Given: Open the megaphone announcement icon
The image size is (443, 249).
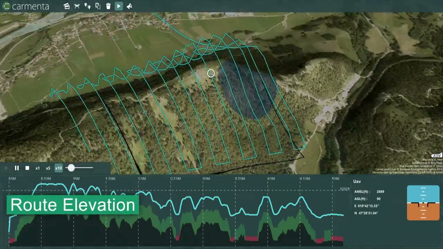Looking at the screenshot, I should 129,6.
